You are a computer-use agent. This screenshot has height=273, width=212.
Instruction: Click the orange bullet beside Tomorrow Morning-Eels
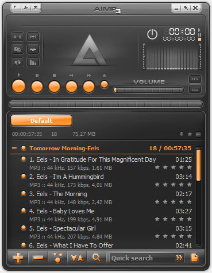(x=24, y=148)
